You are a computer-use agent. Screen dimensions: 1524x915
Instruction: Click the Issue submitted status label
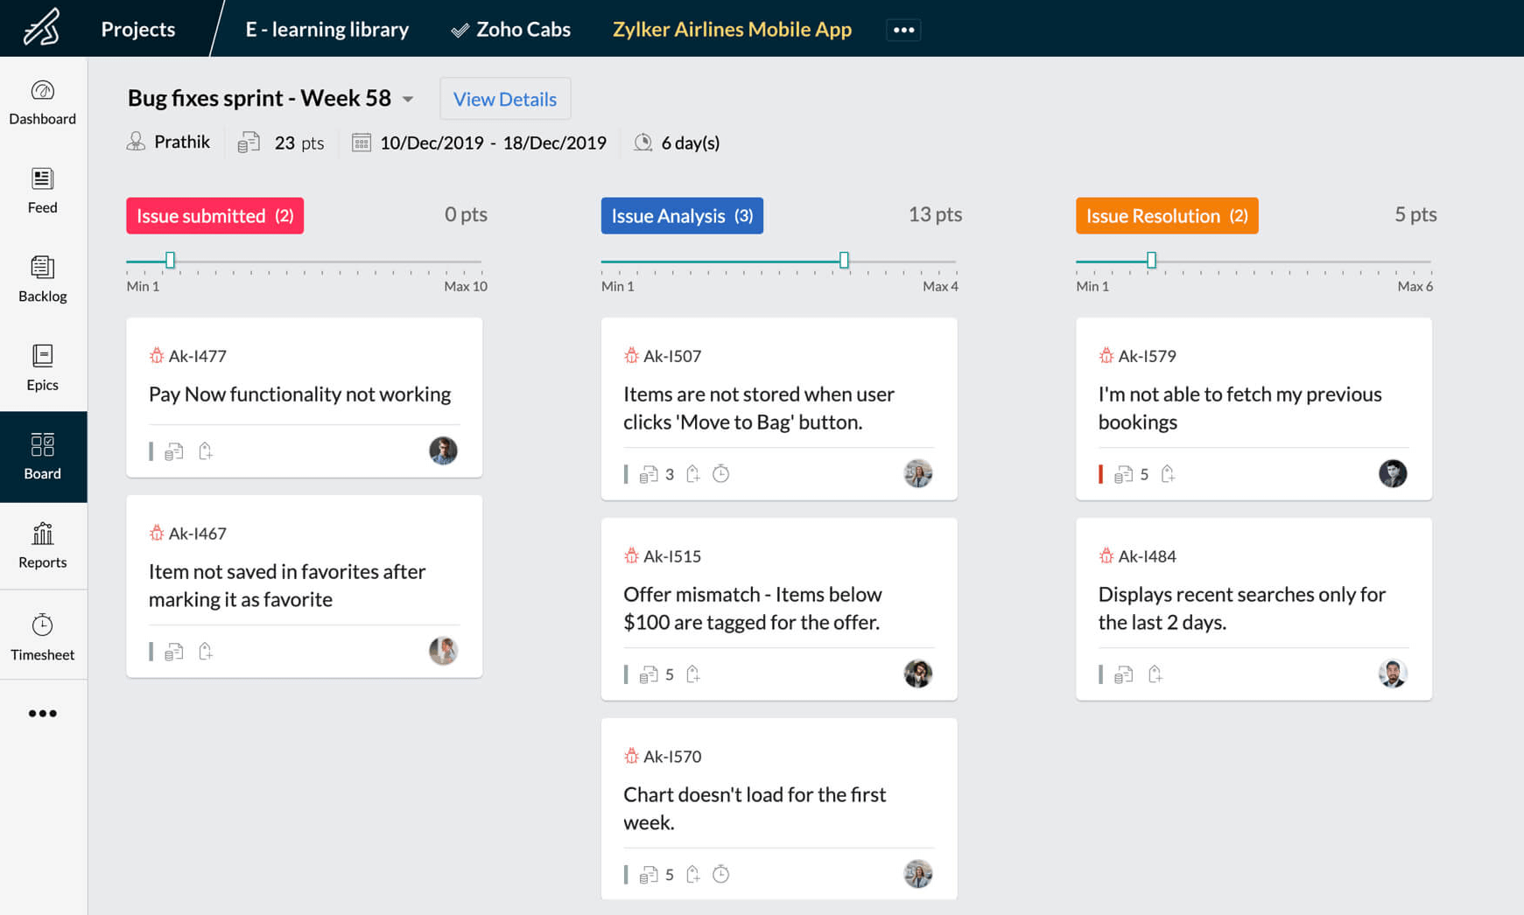214,215
